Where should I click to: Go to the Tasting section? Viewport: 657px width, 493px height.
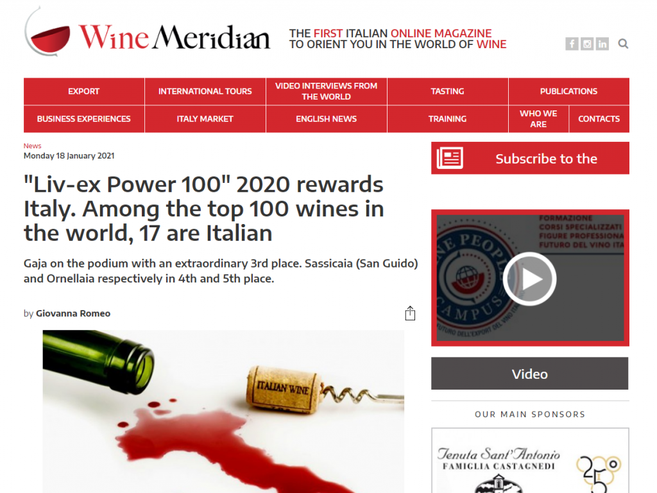point(447,91)
